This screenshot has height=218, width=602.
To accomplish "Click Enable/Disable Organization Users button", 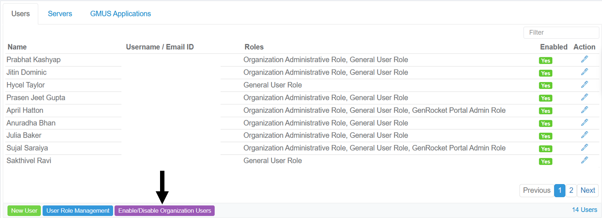I will point(164,210).
